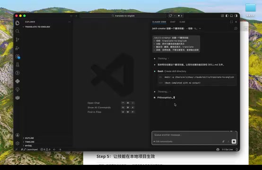The height and width of the screenshot is (170, 262).
Task: Click Show All Commands on the welcome screen
Action: pyautogui.click(x=99, y=108)
